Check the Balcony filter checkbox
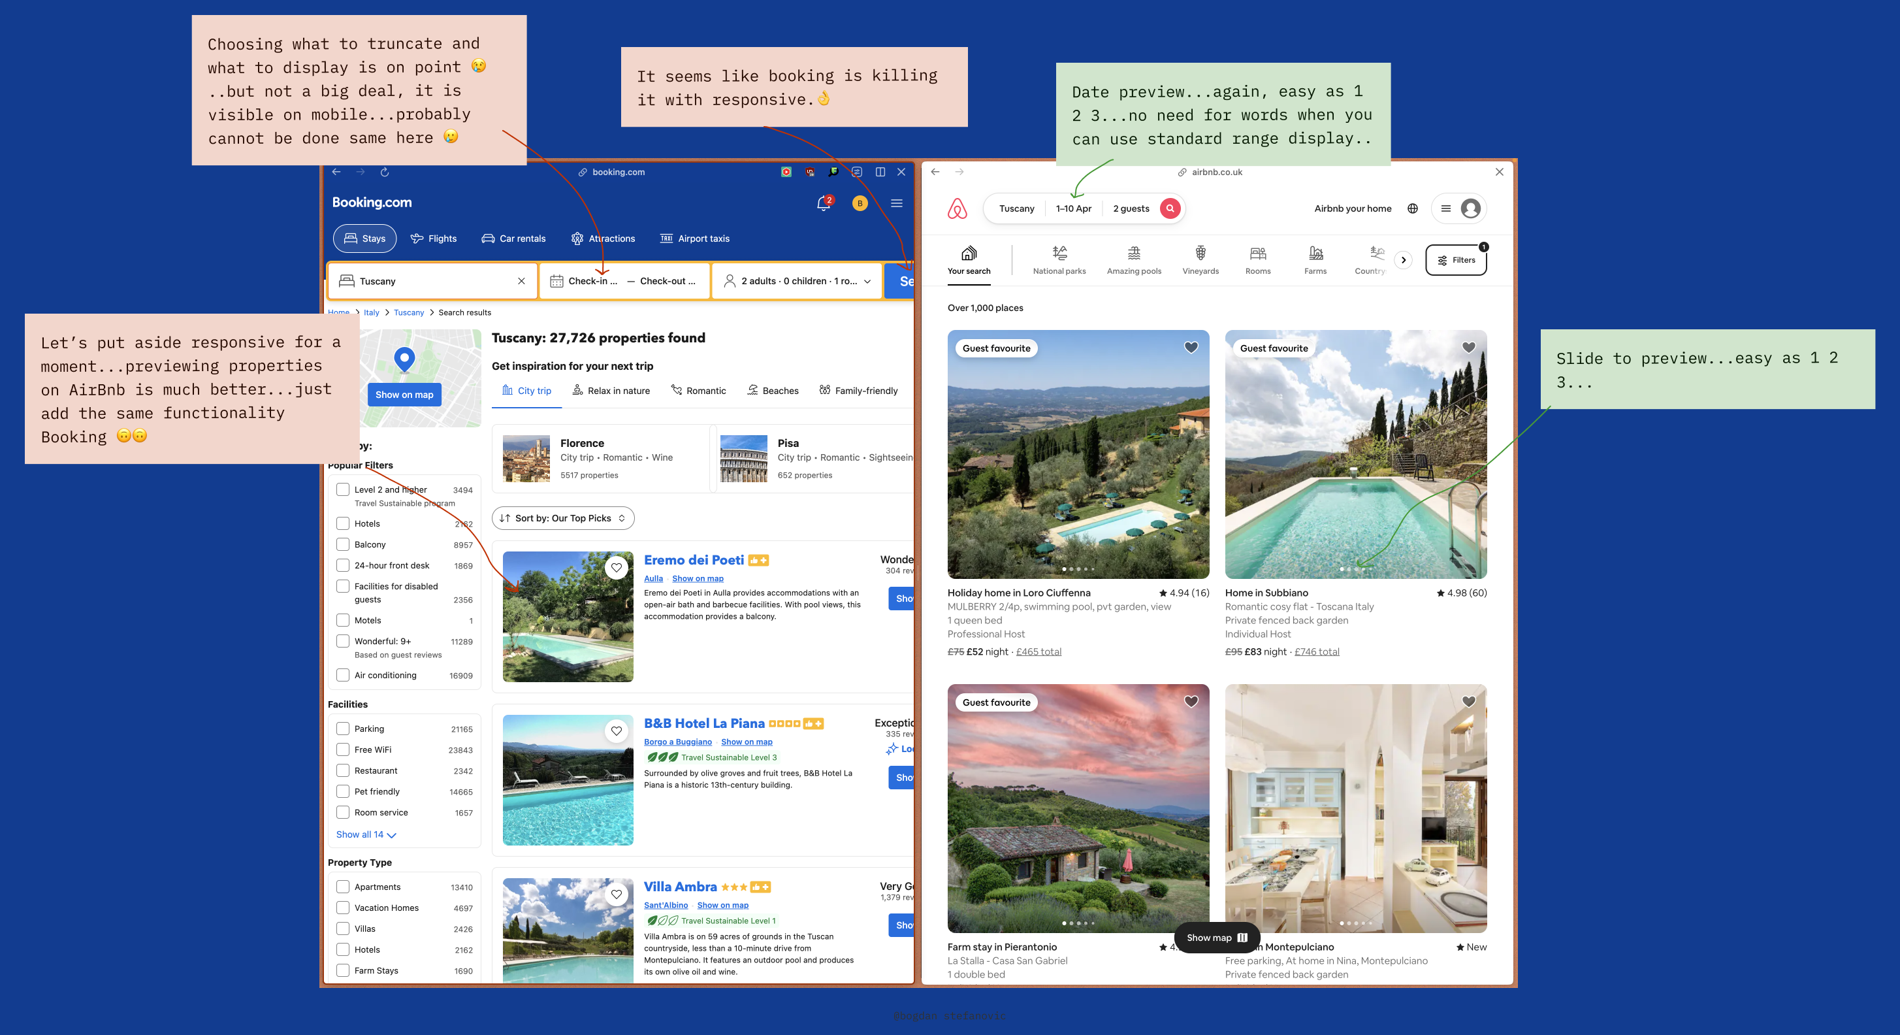The width and height of the screenshot is (1900, 1035). click(343, 544)
